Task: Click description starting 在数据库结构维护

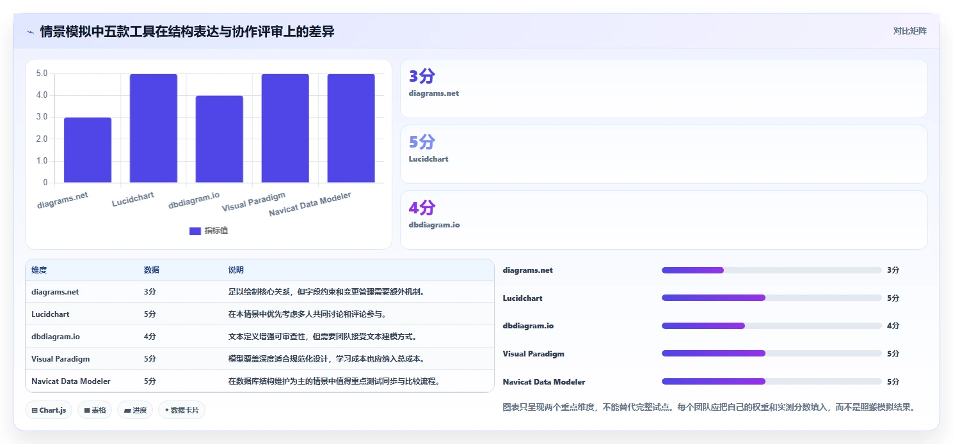Action: 335,381
